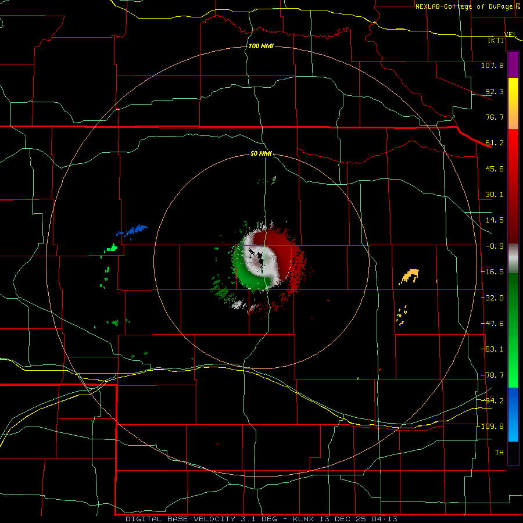The height and width of the screenshot is (523, 523).
Task: Select the -32.0 velocity scale value
Action: pyautogui.click(x=492, y=298)
